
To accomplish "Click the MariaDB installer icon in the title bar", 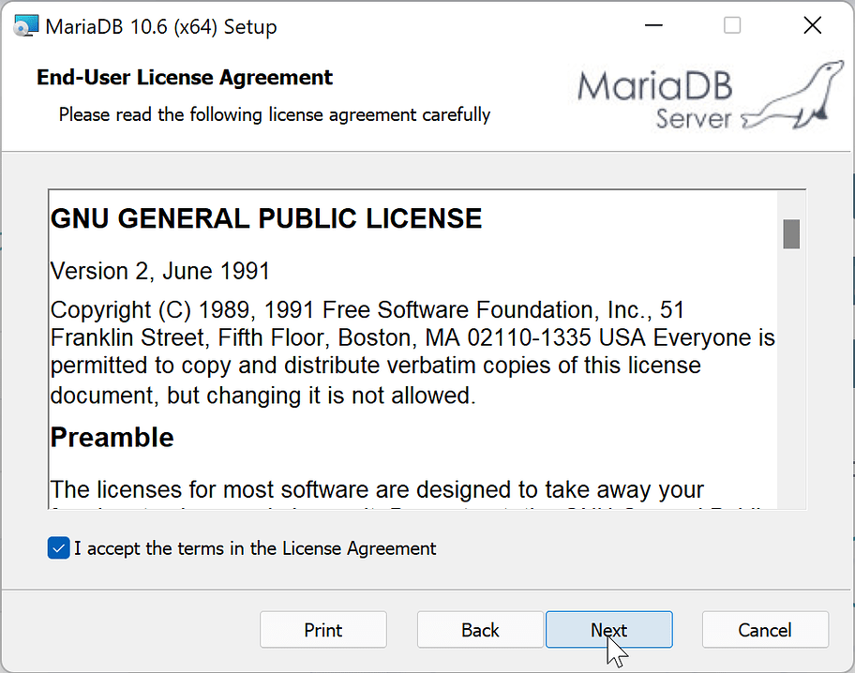I will pyautogui.click(x=25, y=25).
